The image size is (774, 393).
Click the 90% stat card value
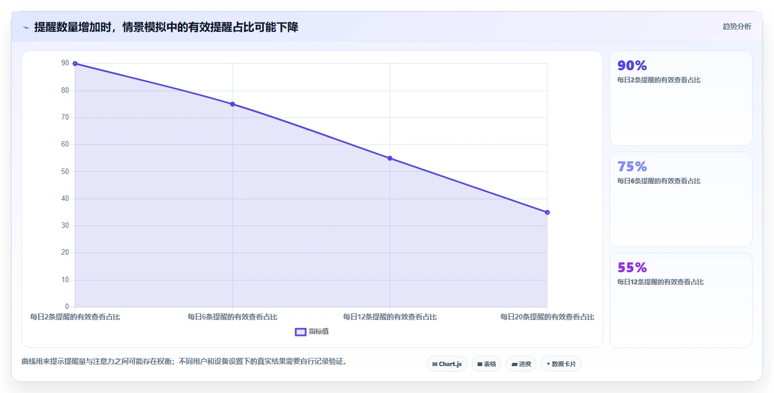[x=632, y=66]
